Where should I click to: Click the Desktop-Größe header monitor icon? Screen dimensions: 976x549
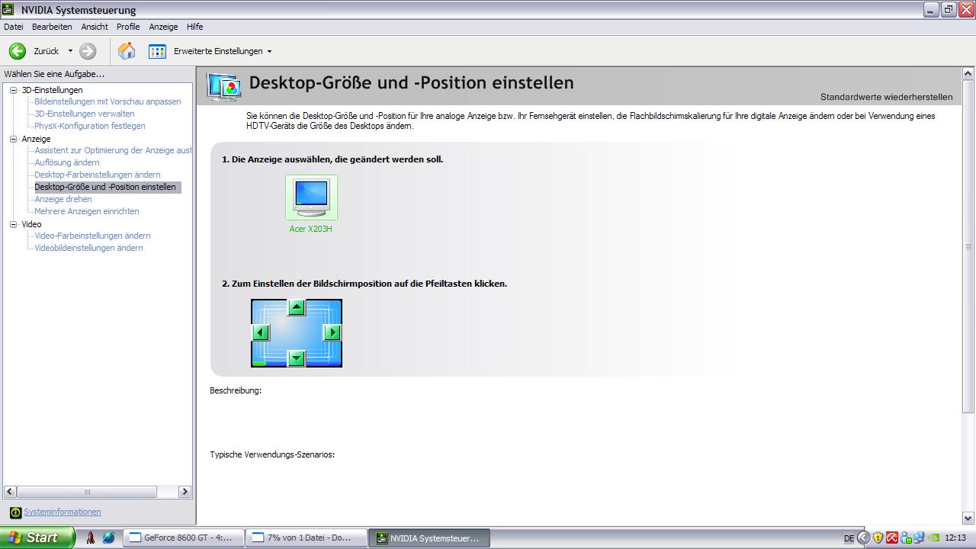tap(224, 87)
